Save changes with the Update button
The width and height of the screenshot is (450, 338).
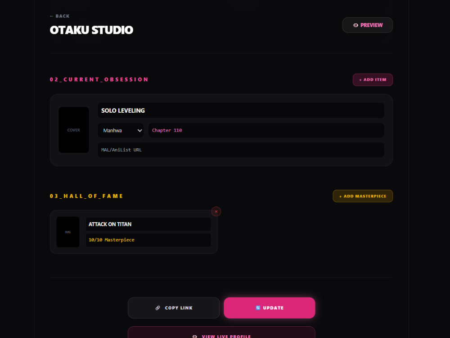click(x=270, y=308)
